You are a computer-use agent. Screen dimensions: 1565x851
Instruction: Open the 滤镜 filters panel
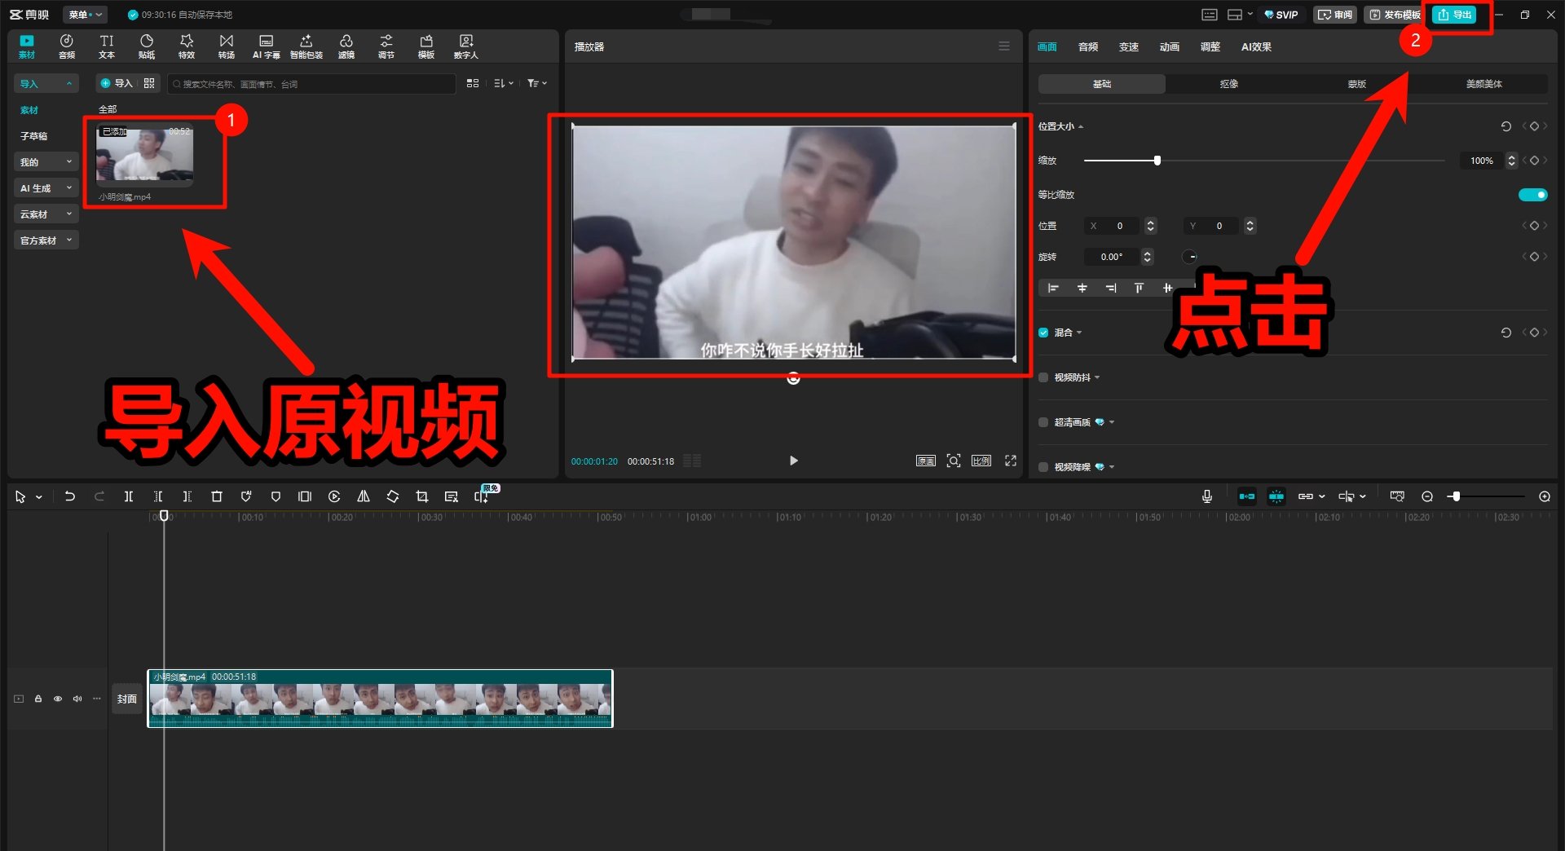pyautogui.click(x=346, y=45)
